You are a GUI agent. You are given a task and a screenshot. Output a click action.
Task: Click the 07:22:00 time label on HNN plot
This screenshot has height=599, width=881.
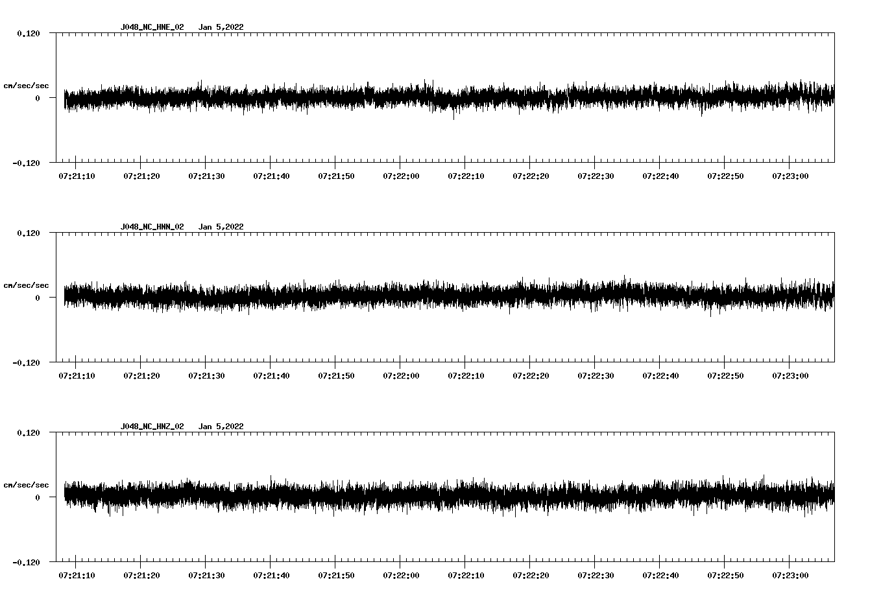pos(401,375)
